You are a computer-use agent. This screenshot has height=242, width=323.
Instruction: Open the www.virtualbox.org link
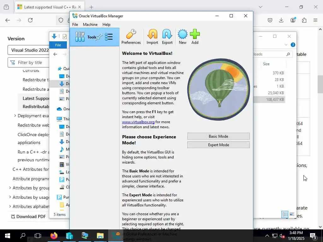coord(138,122)
